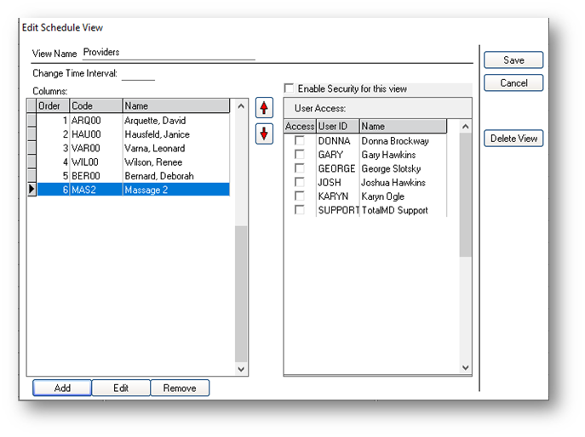
Task: Click row selector for MAS2 row
Action: point(32,190)
